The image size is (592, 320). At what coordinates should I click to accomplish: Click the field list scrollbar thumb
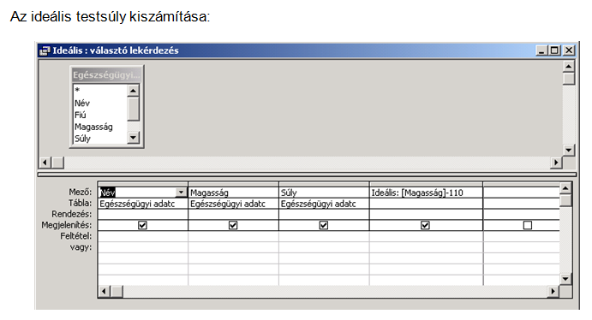tap(133, 109)
